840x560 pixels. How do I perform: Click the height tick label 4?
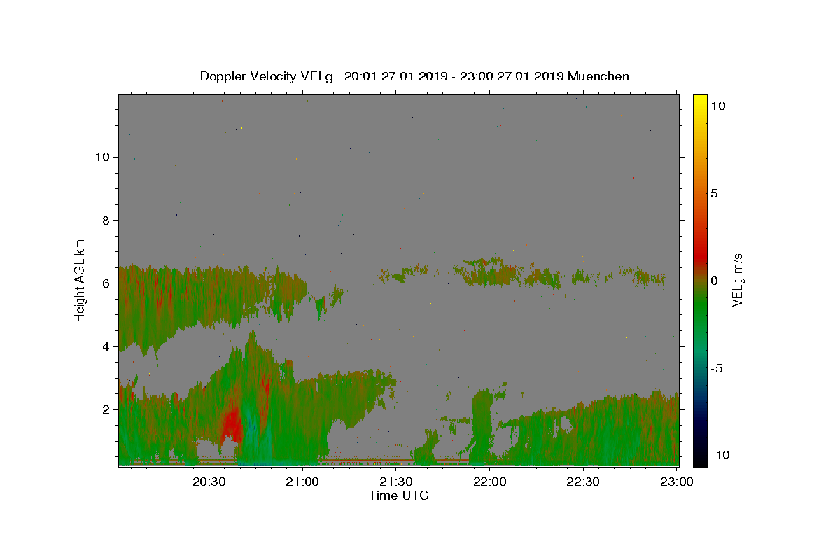pos(106,346)
